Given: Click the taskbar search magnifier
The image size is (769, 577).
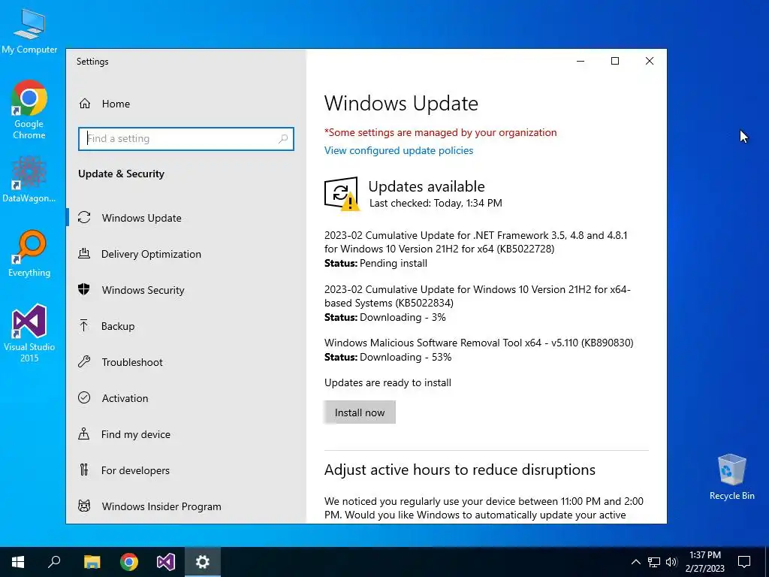Looking at the screenshot, I should pos(54,562).
